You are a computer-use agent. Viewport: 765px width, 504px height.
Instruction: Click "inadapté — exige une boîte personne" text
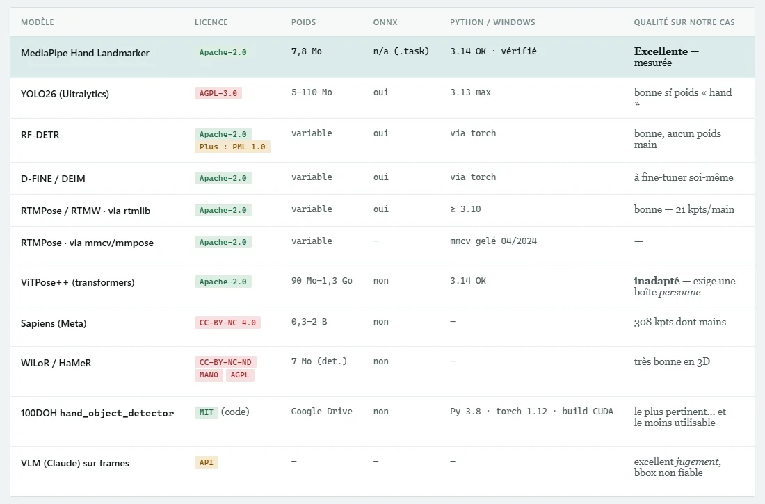tap(684, 286)
